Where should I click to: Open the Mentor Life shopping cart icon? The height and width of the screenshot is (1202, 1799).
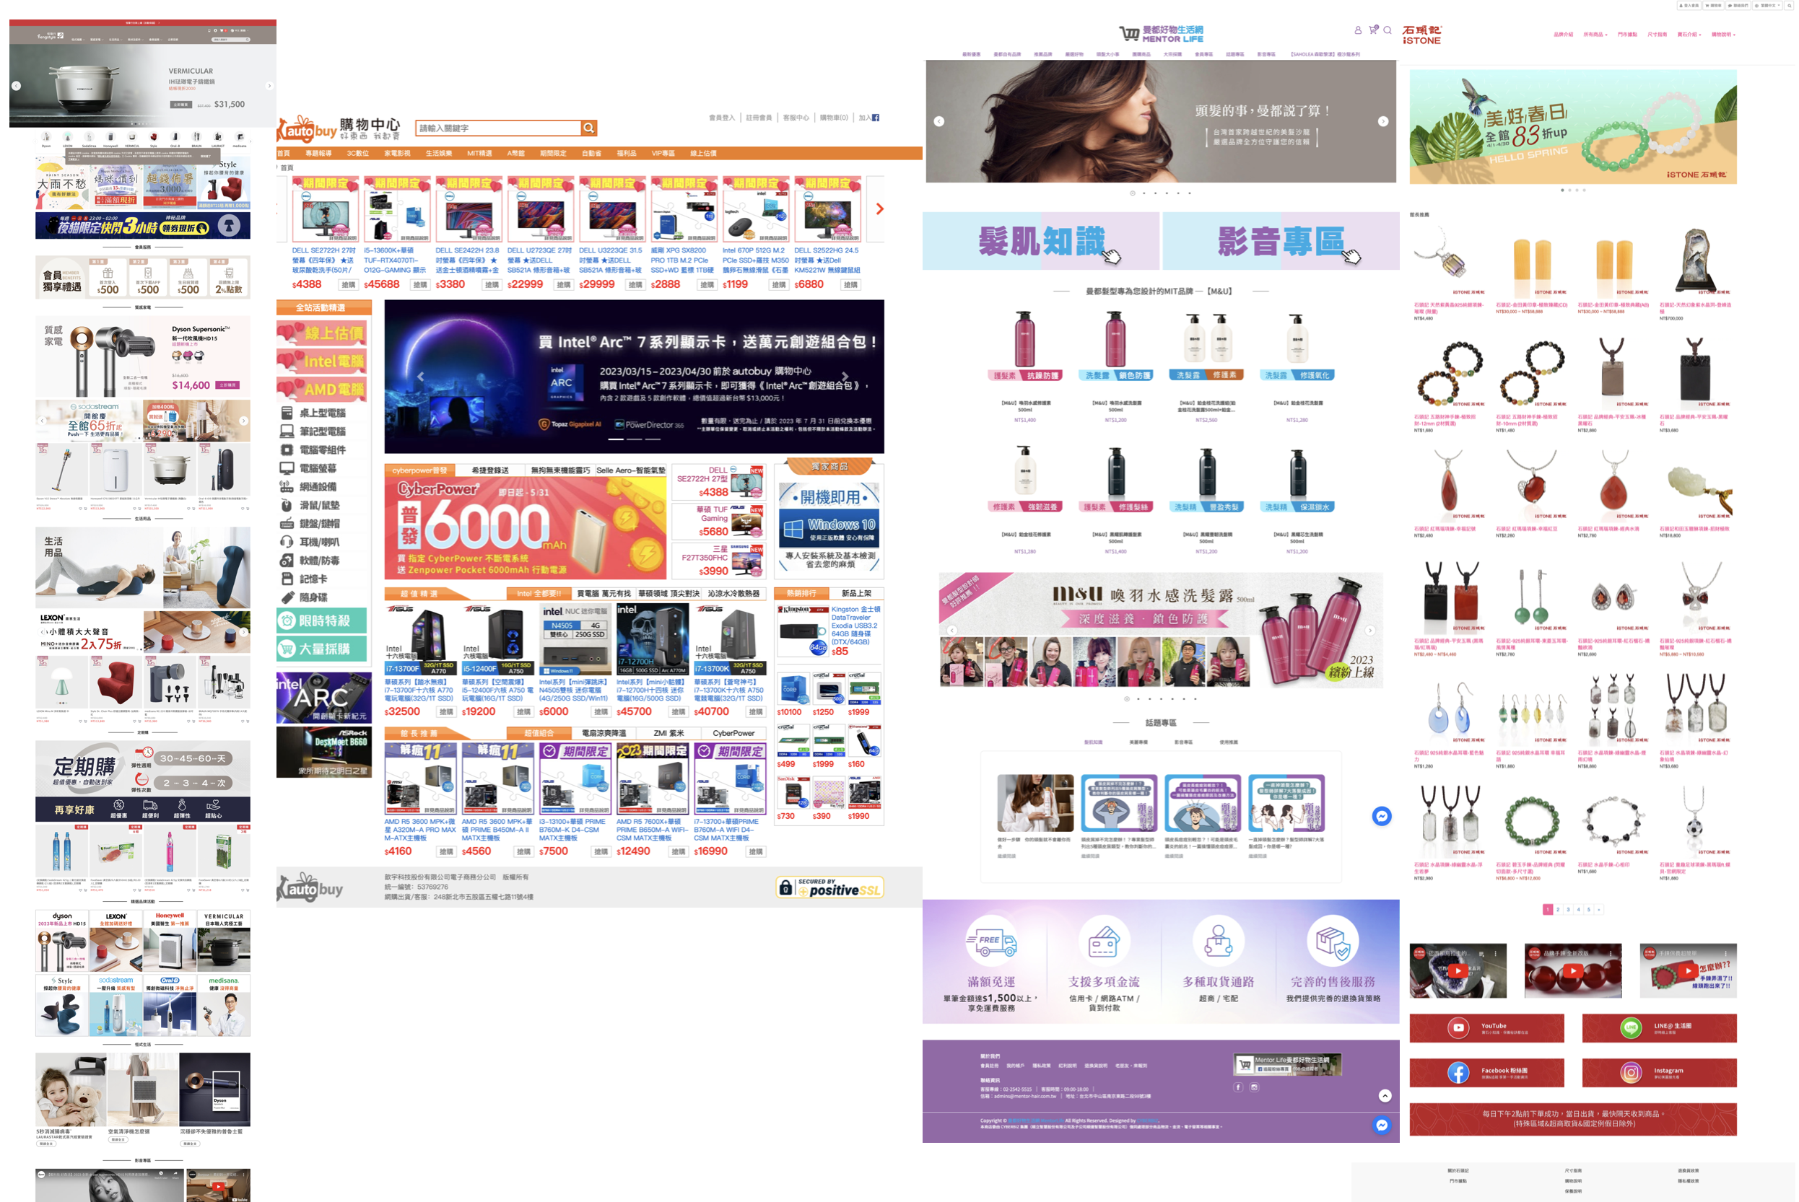click(x=1375, y=30)
